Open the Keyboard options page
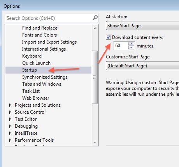Viewport: 179px width, 167px height. click(x=32, y=56)
